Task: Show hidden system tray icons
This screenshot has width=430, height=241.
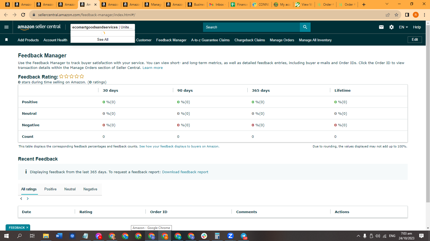Action: pyautogui.click(x=358, y=236)
